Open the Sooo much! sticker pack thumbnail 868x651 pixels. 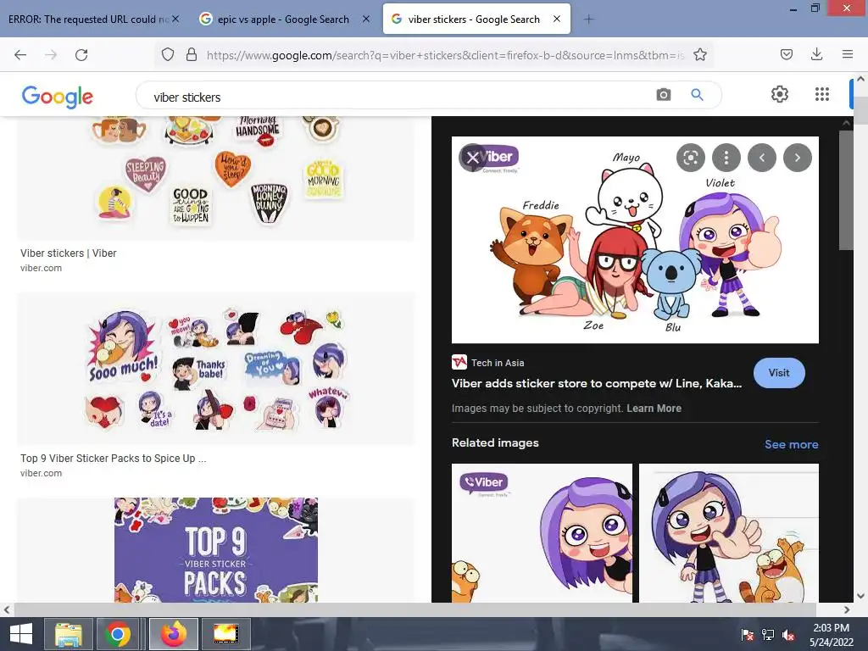[215, 369]
